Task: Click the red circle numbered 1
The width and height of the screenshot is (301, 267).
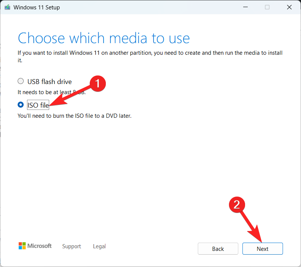Action: tap(98, 83)
